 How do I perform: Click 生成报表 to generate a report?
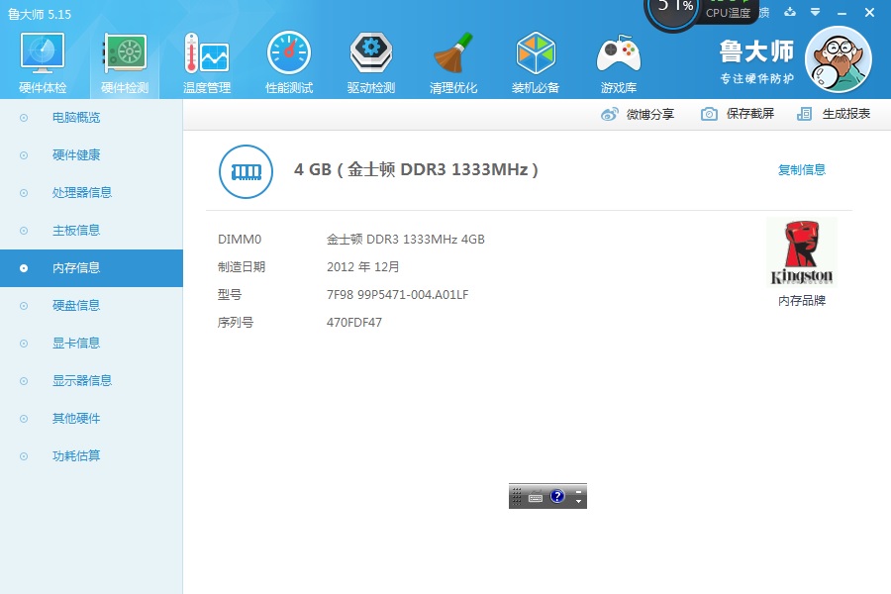[x=834, y=114]
